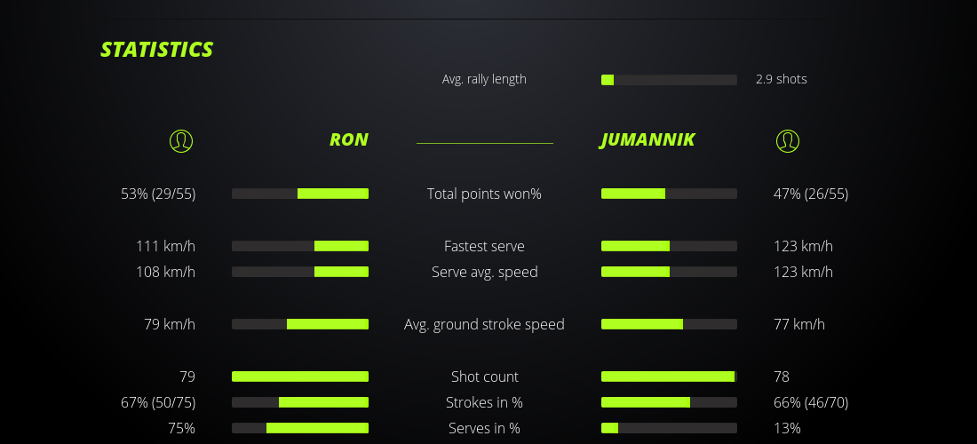The width and height of the screenshot is (977, 444).
Task: Click Jumannik's serve avg. speed bar
Action: tap(669, 272)
